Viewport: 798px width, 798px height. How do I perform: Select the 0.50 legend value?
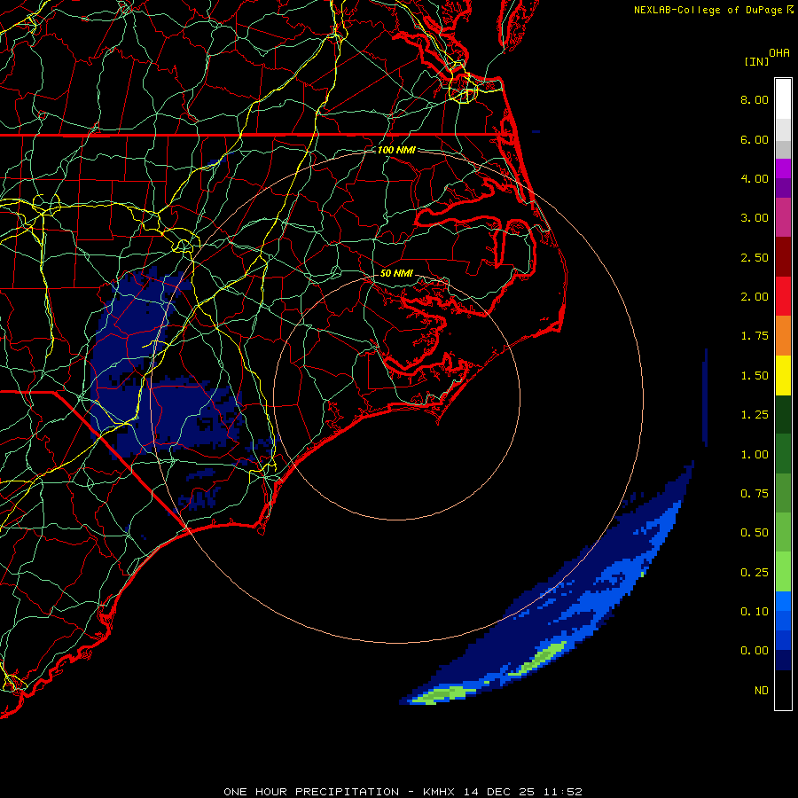pos(755,533)
